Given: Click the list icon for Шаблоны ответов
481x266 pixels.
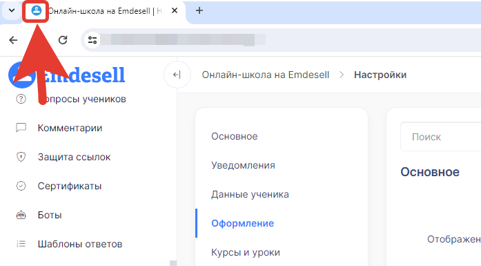Looking at the screenshot, I should [21, 244].
